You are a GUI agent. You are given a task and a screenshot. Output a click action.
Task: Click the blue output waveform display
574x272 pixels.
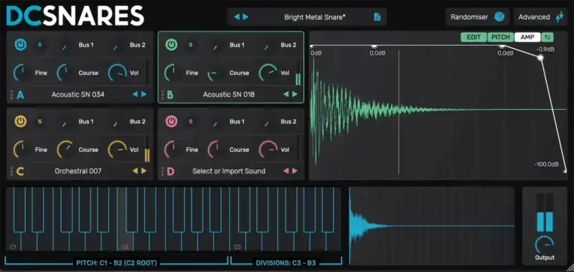[x=431, y=226]
